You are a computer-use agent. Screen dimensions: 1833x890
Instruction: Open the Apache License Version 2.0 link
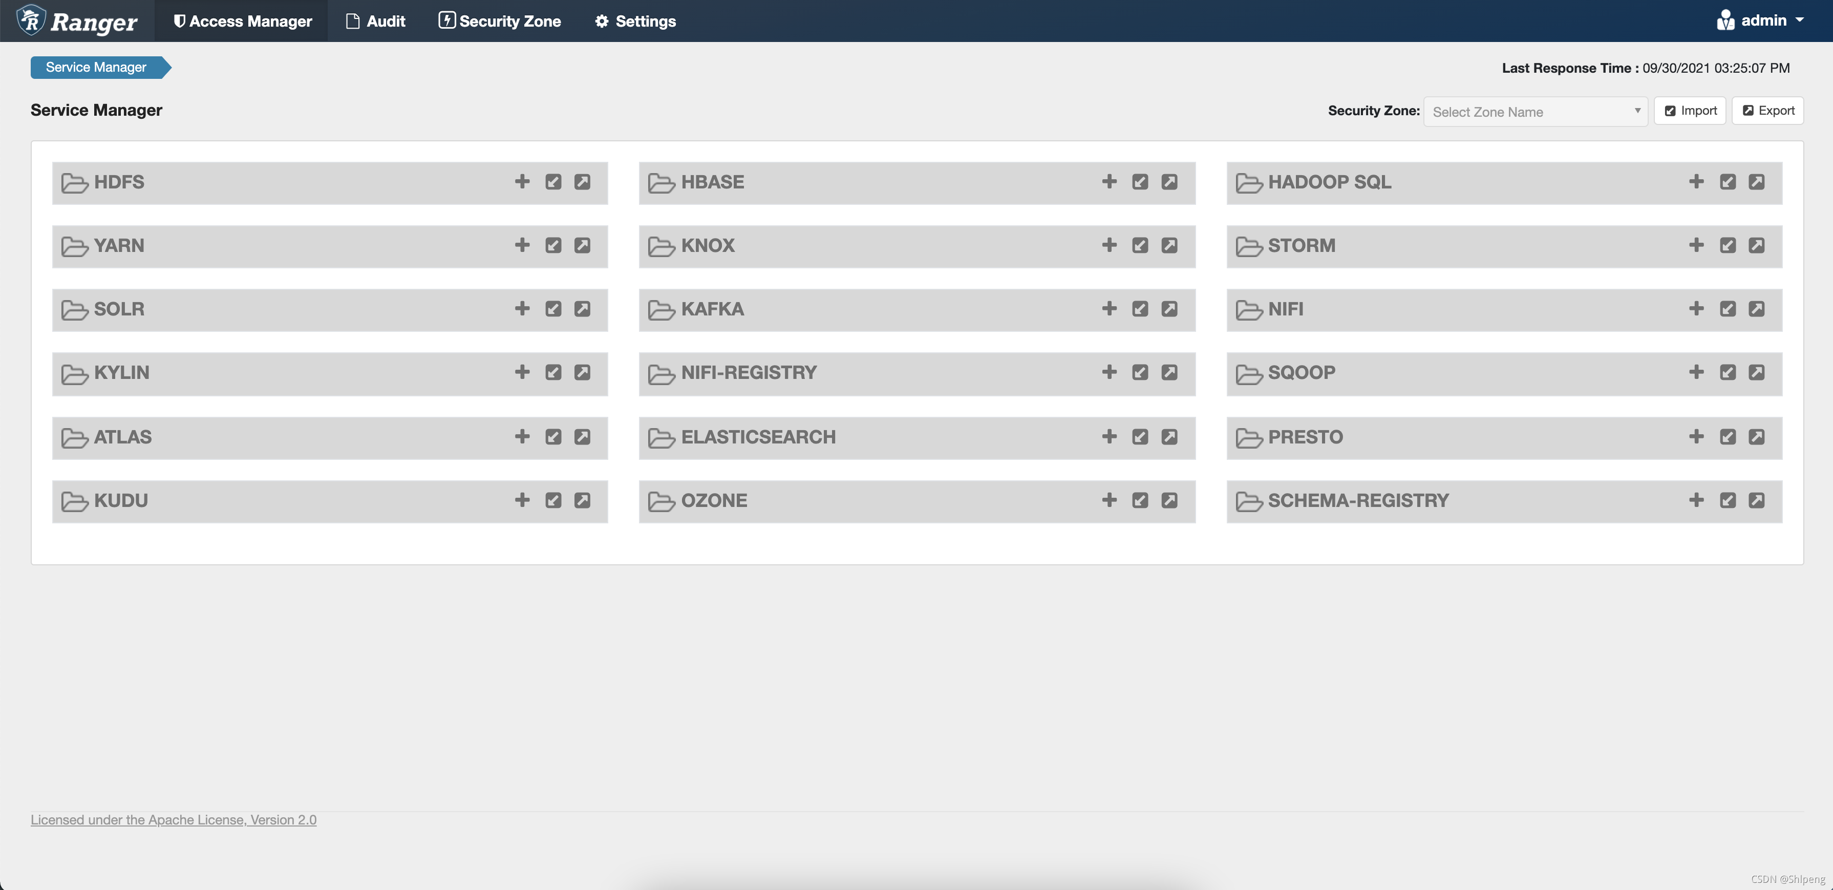point(174,819)
